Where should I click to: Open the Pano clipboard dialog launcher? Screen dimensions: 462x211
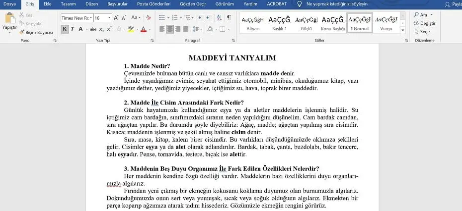(55, 40)
